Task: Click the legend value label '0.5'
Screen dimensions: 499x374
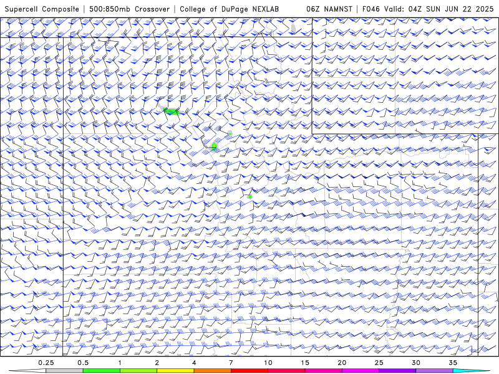Action: (83, 363)
